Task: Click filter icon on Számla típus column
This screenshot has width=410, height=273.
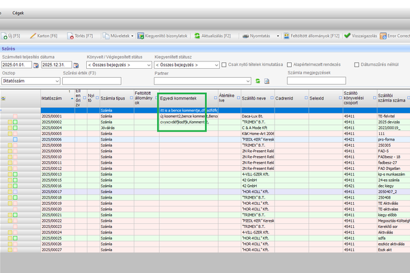Action: (131, 98)
